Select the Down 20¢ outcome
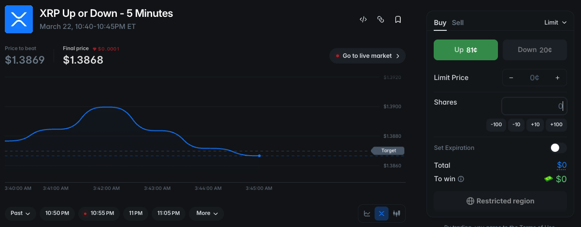 (535, 50)
